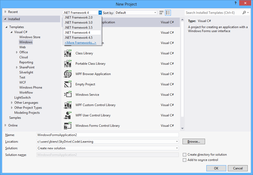Select the Cloud tree item
The height and width of the screenshot is (175, 253).
24,57
